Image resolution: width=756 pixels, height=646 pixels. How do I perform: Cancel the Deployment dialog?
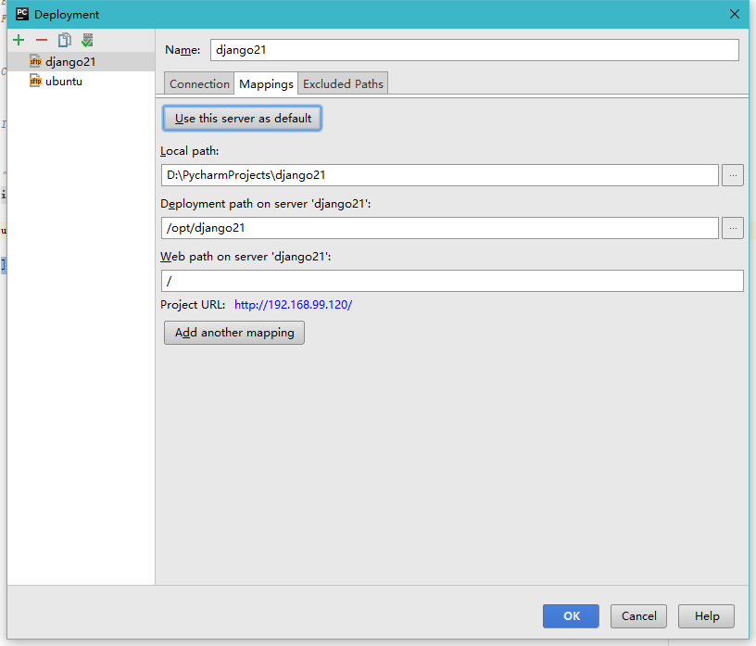639,616
